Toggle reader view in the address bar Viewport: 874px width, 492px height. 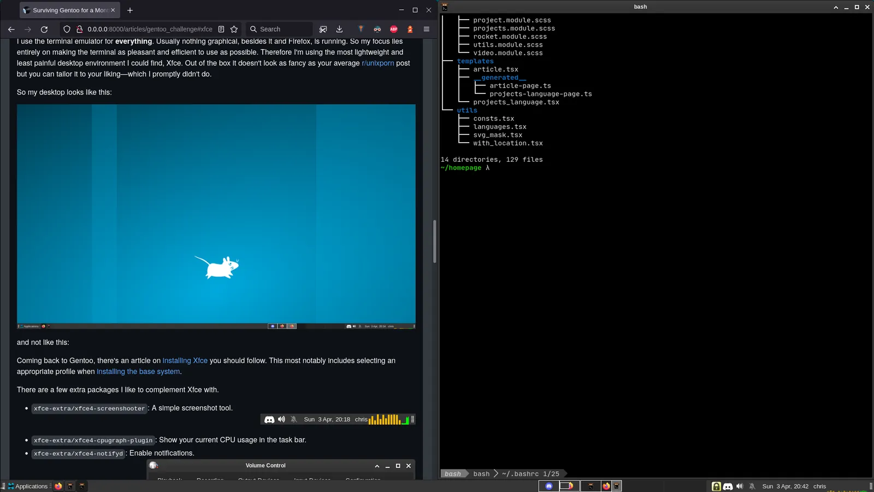[x=221, y=30]
